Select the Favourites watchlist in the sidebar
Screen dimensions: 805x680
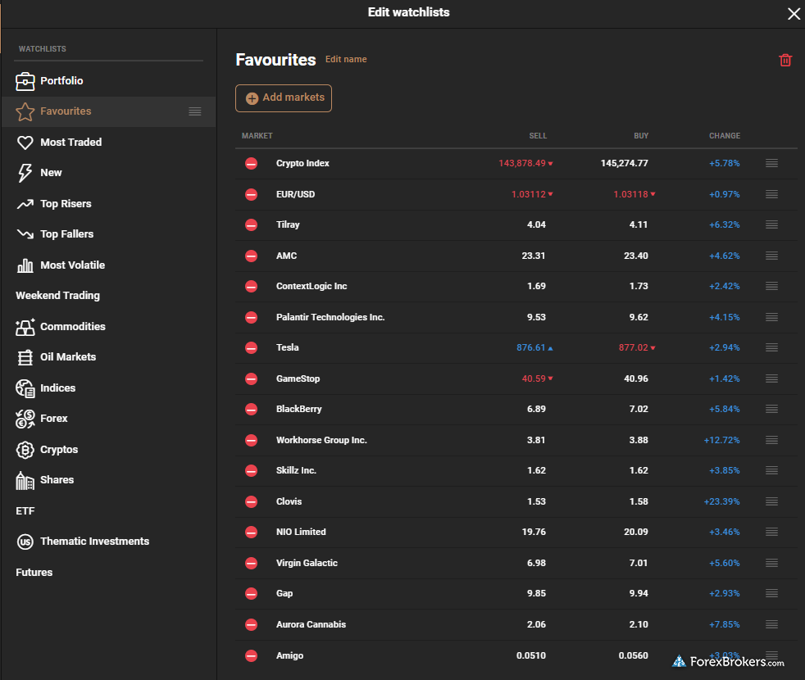pos(108,111)
